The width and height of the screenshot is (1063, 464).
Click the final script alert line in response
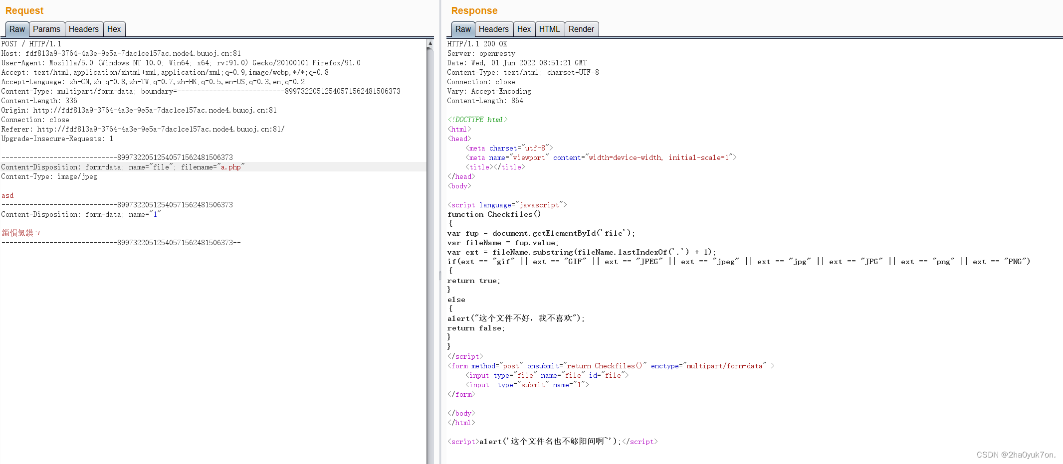553,442
